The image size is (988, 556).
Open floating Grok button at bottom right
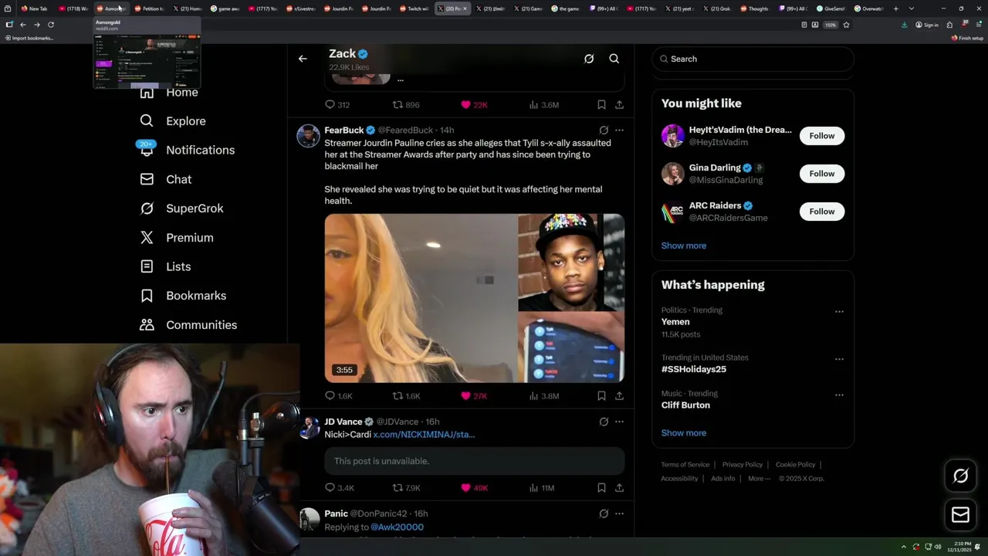[x=960, y=476]
